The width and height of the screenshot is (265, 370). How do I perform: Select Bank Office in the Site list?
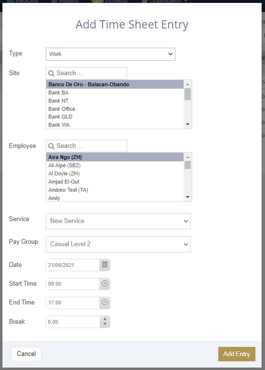coord(62,109)
